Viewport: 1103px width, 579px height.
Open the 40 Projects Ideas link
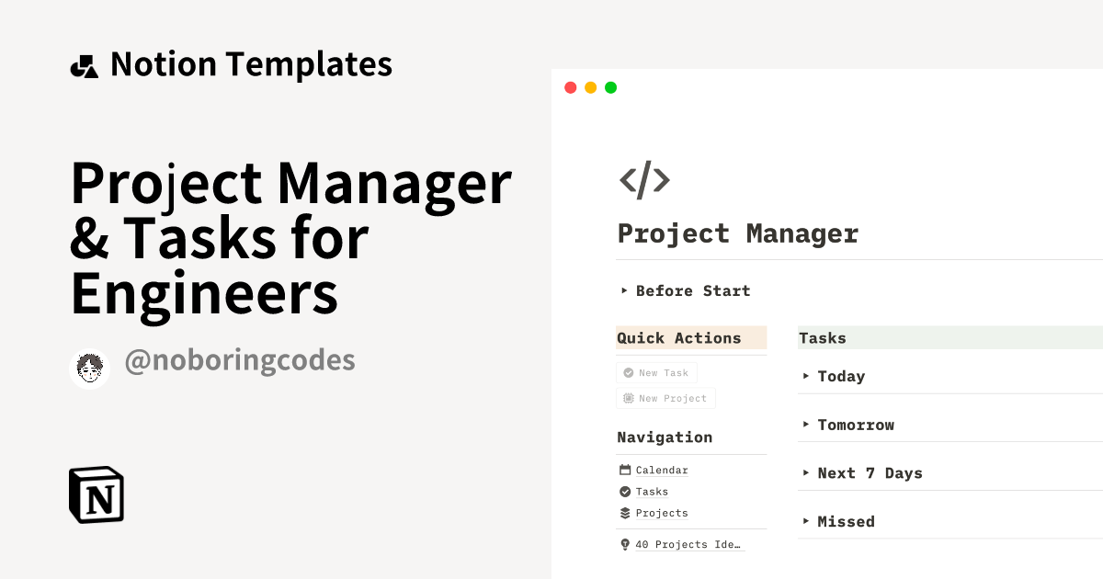point(687,544)
